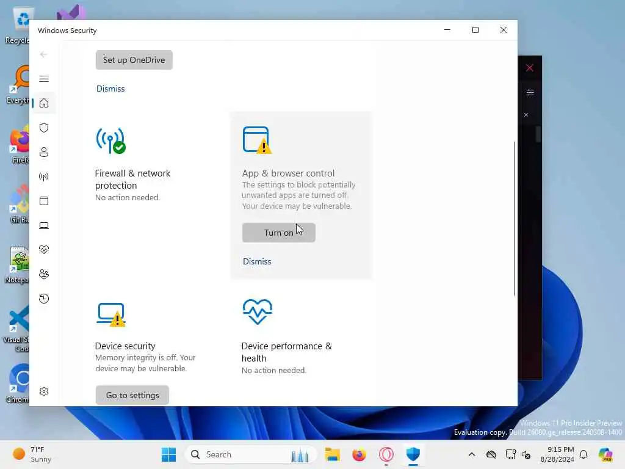
Task: Click Windows Security shield in taskbar
Action: [x=413, y=454]
